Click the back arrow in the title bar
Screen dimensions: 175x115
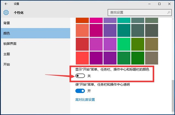(6, 4)
